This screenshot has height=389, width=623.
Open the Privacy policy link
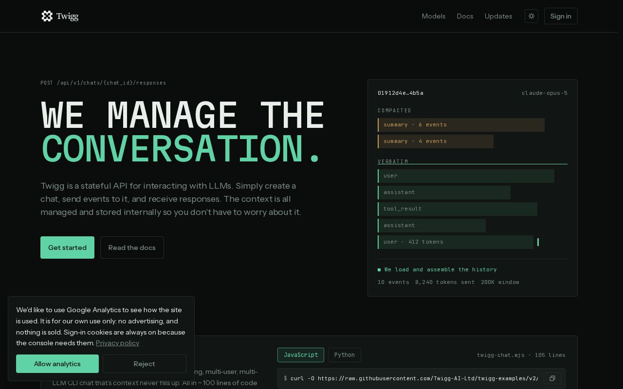[x=117, y=343]
